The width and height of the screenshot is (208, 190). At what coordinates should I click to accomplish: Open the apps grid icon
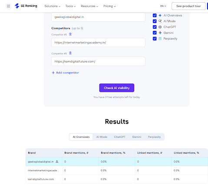(x=8, y=6)
